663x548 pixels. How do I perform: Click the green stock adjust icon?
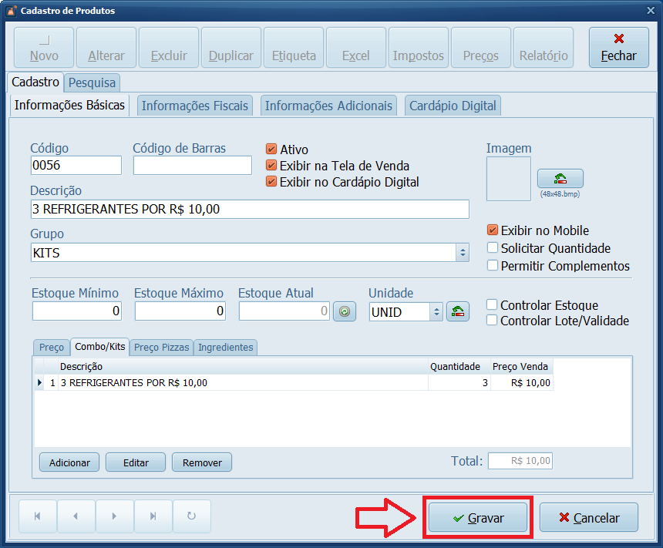pos(345,311)
